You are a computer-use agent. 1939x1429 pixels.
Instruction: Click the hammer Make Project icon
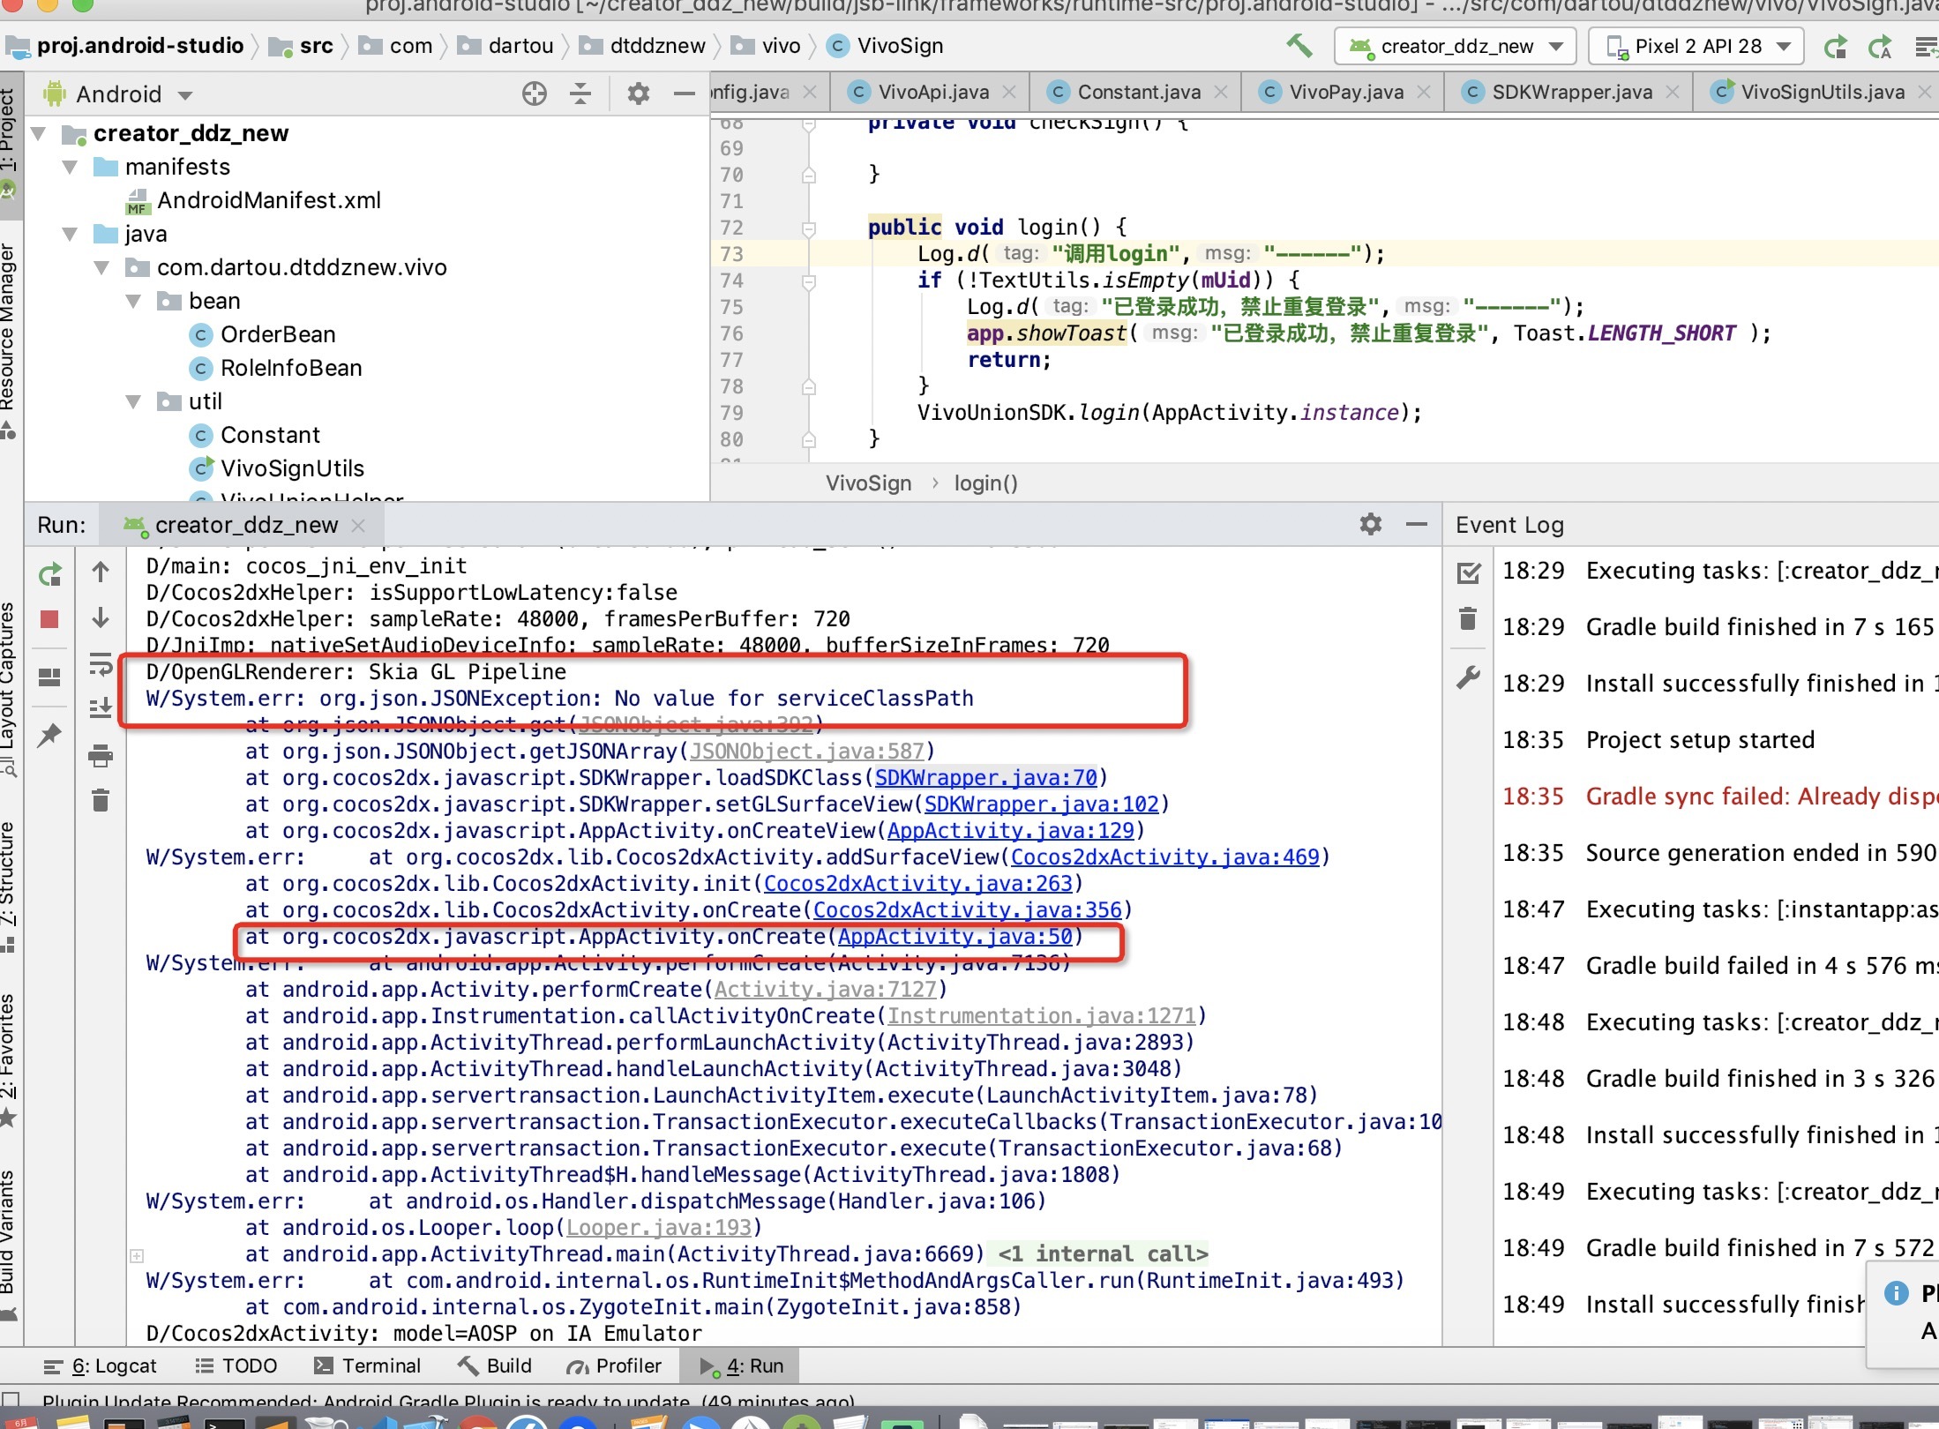tap(1299, 46)
